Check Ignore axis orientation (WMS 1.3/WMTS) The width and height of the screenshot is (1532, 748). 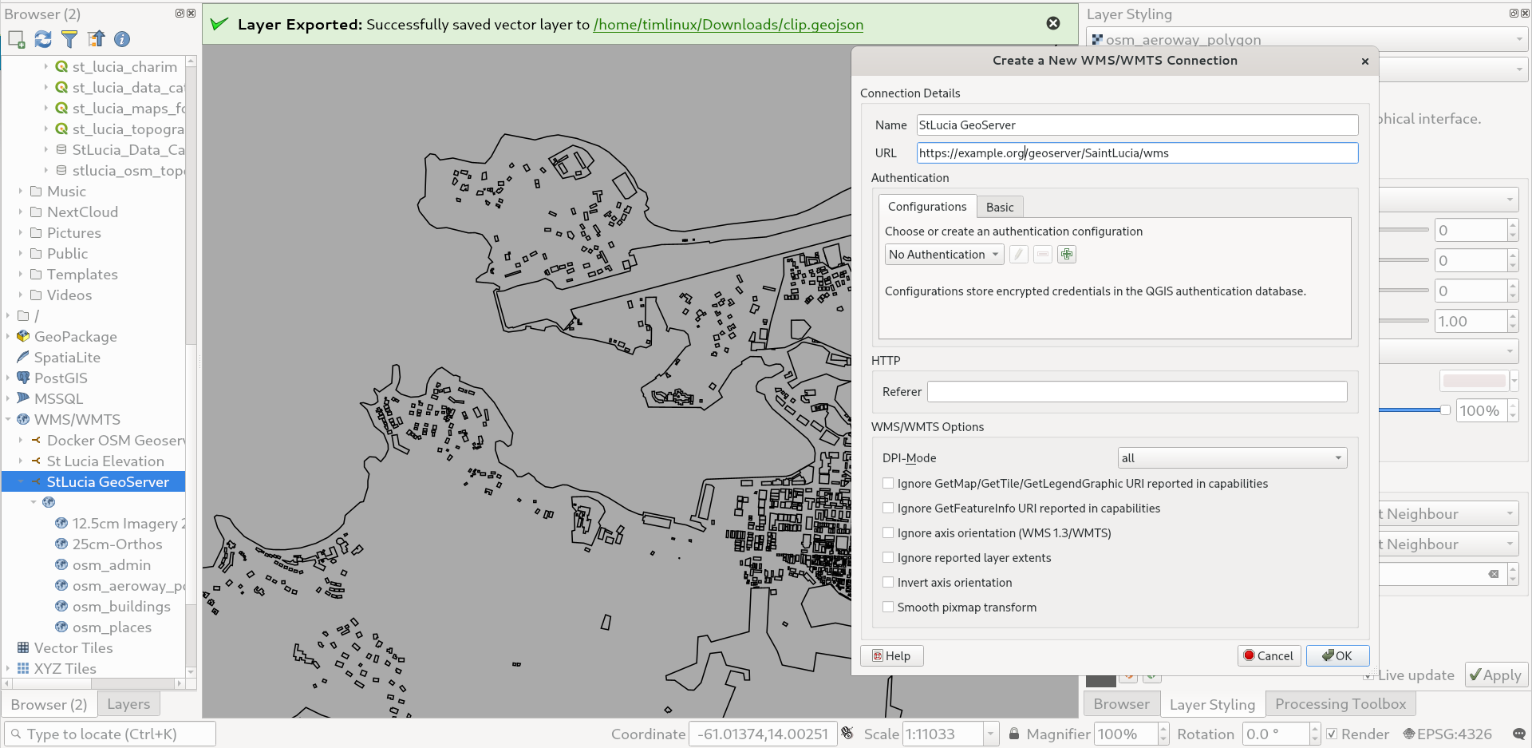(888, 532)
